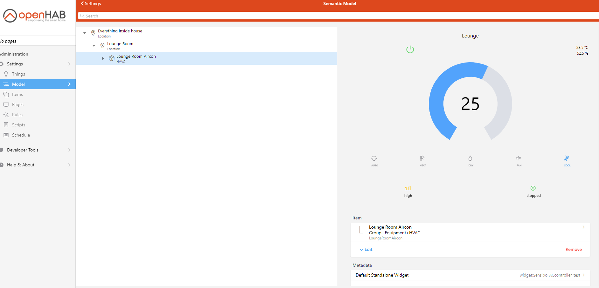Open Scripts in the sidebar
The image size is (599, 288).
coord(38,125)
